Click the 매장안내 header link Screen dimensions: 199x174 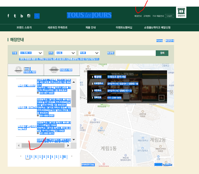[138, 16]
